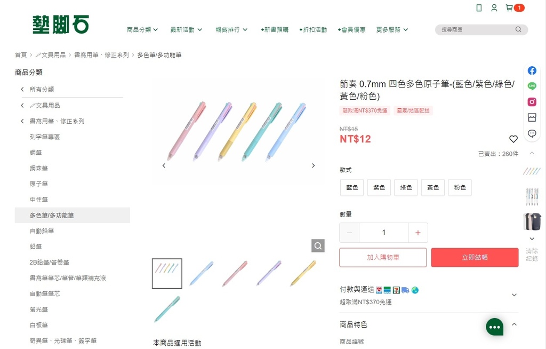The height and width of the screenshot is (349, 546).
Task: Open 螢光筆 category
Action: click(x=38, y=310)
